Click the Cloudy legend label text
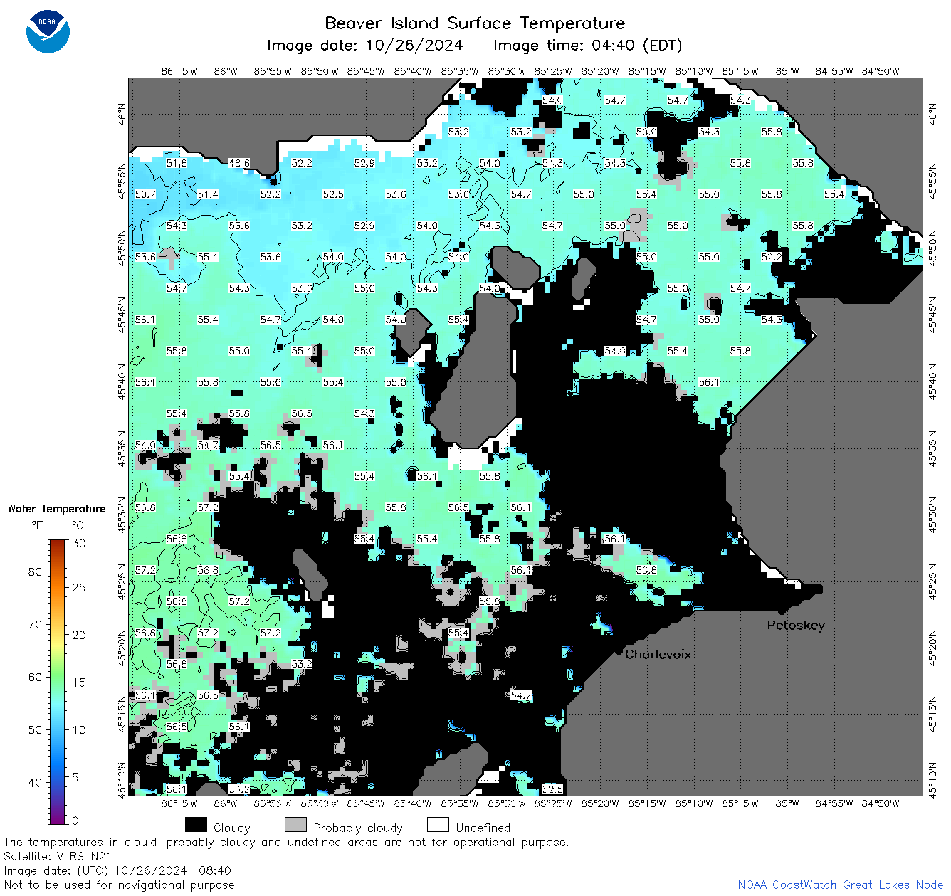The height and width of the screenshot is (896, 951). tap(232, 828)
